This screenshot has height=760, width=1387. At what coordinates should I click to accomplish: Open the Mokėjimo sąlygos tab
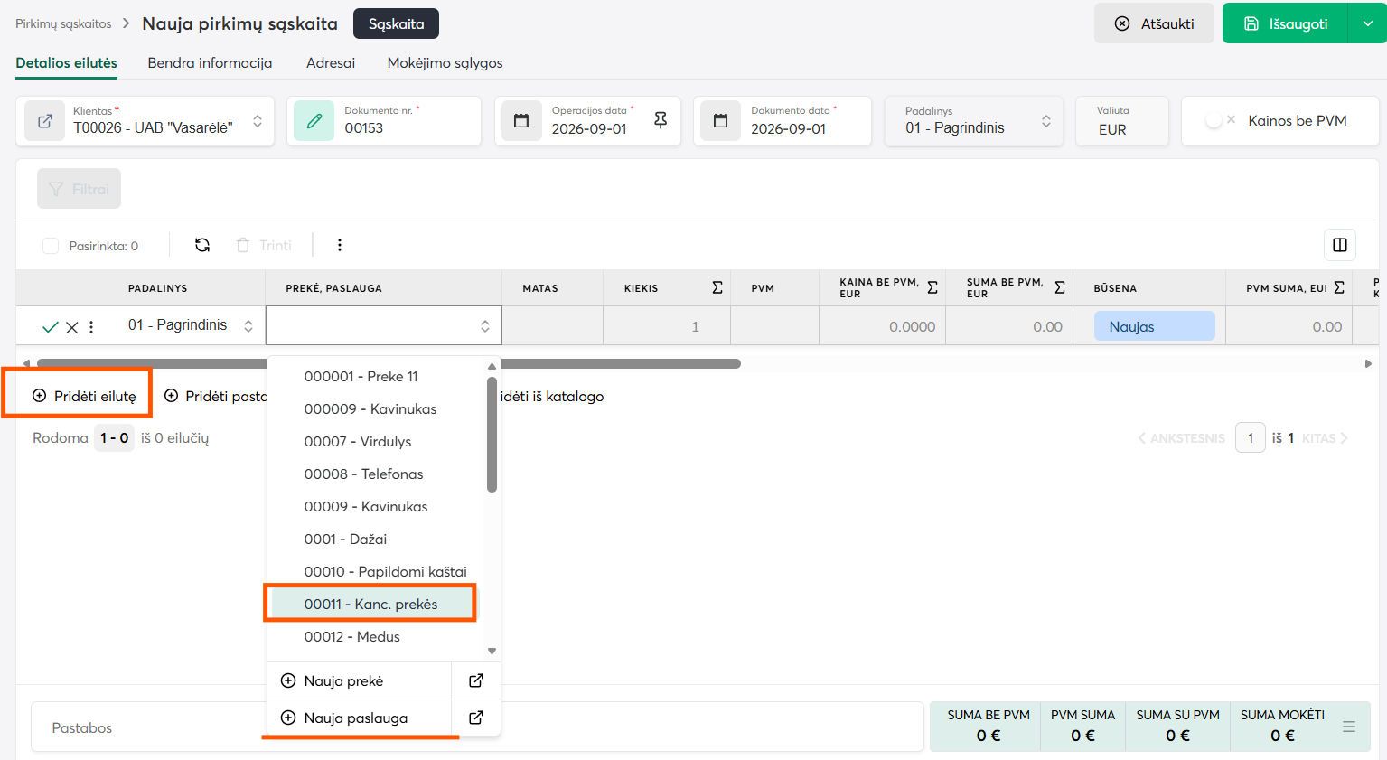[x=445, y=63]
